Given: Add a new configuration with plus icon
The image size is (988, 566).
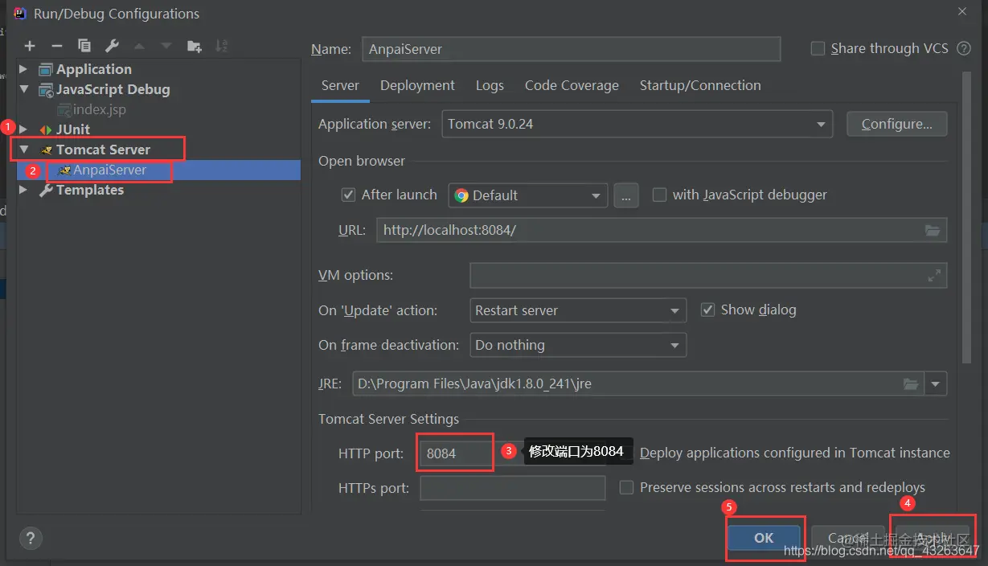Looking at the screenshot, I should pyautogui.click(x=30, y=46).
